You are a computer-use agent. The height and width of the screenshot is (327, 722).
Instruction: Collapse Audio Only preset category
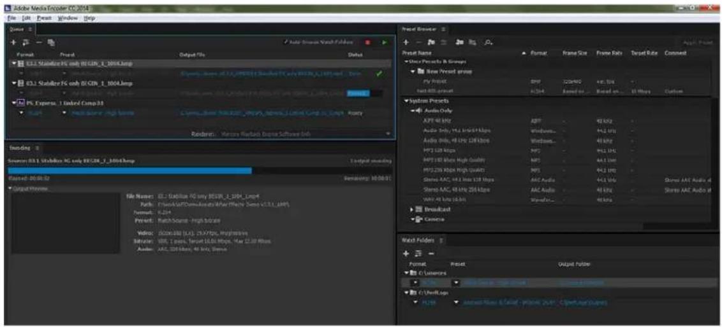(x=413, y=110)
